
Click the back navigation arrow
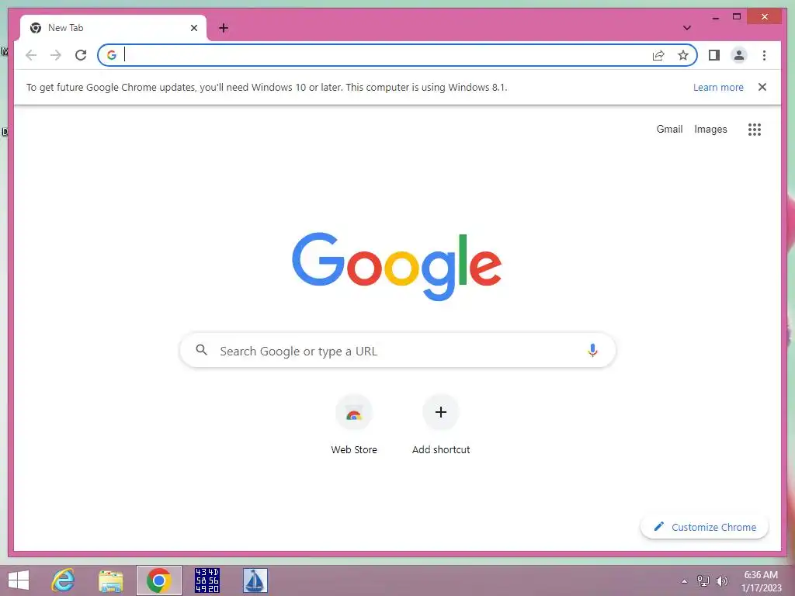(x=31, y=55)
